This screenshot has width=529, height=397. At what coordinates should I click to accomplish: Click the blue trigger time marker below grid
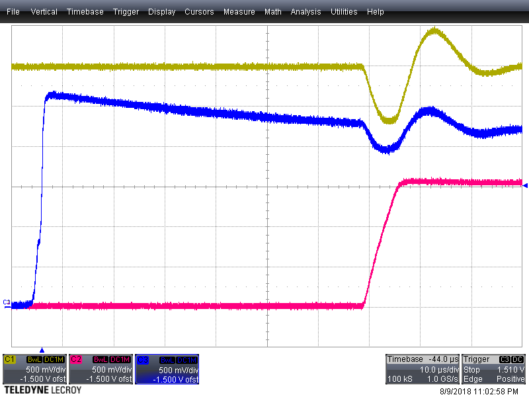(x=42, y=350)
